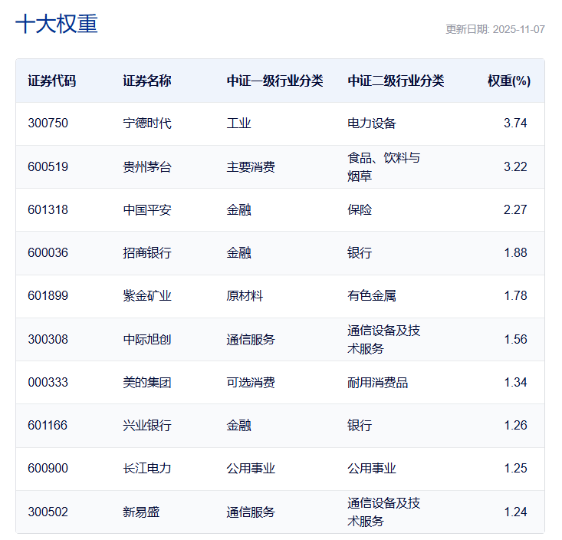The width and height of the screenshot is (562, 540).
Task: Click 金融 category in 招商银行 row
Action: tap(238, 253)
